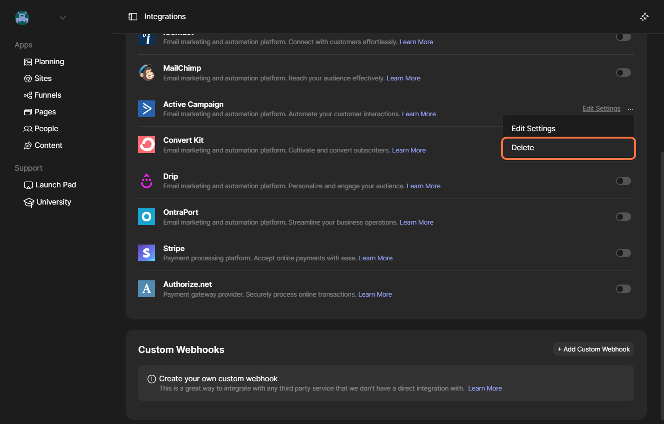Click the MailChimp monkey logo
664x424 pixels.
tap(147, 73)
